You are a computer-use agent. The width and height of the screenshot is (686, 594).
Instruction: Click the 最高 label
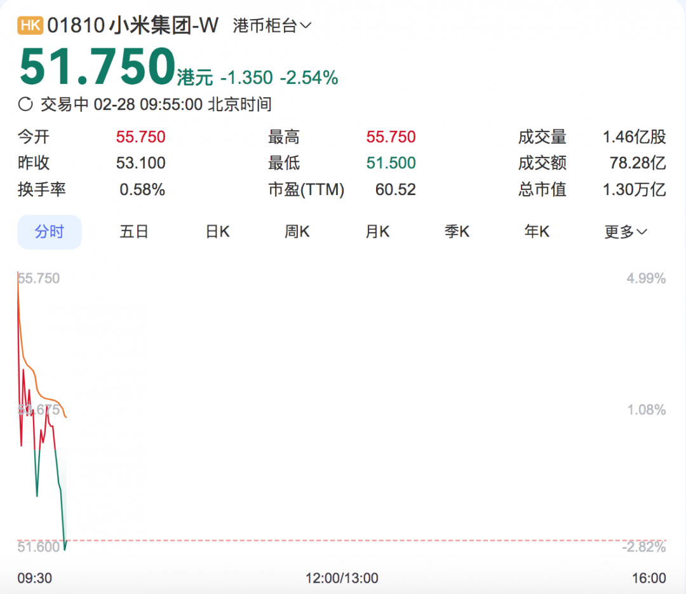point(284,137)
